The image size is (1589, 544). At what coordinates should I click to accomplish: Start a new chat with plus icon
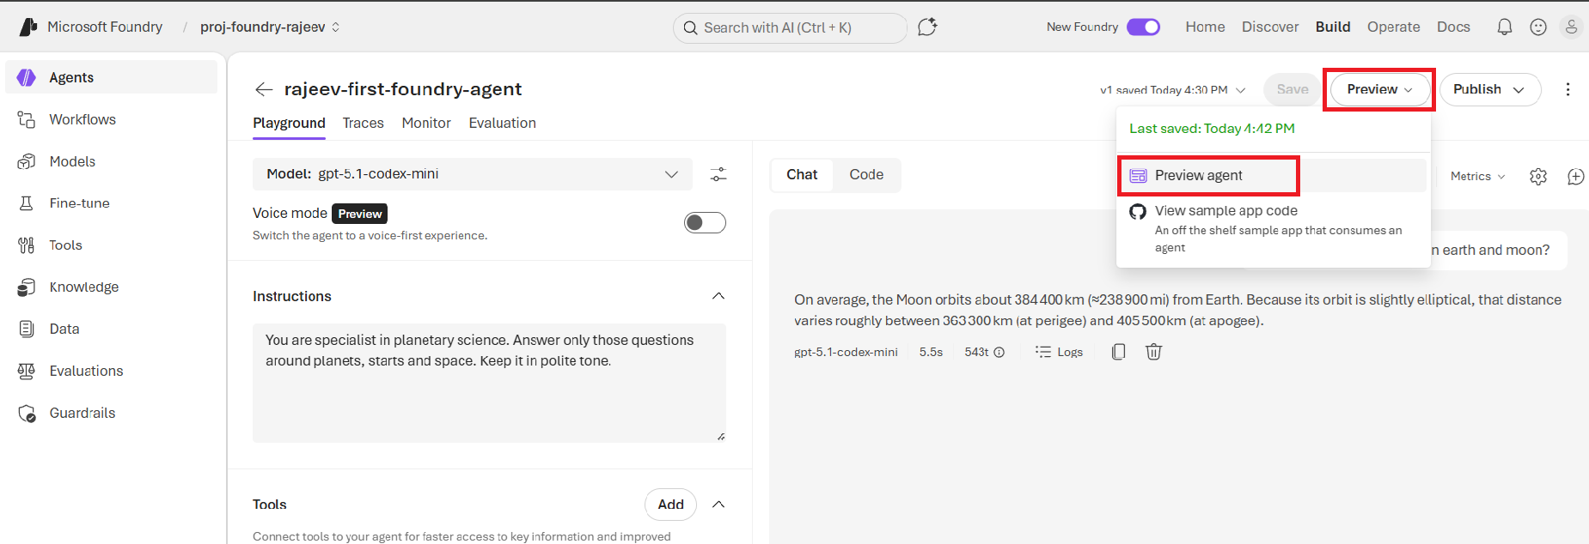[x=1575, y=177]
